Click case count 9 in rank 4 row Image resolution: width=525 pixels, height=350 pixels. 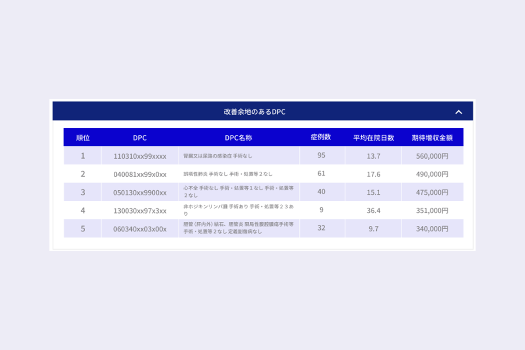click(x=322, y=210)
